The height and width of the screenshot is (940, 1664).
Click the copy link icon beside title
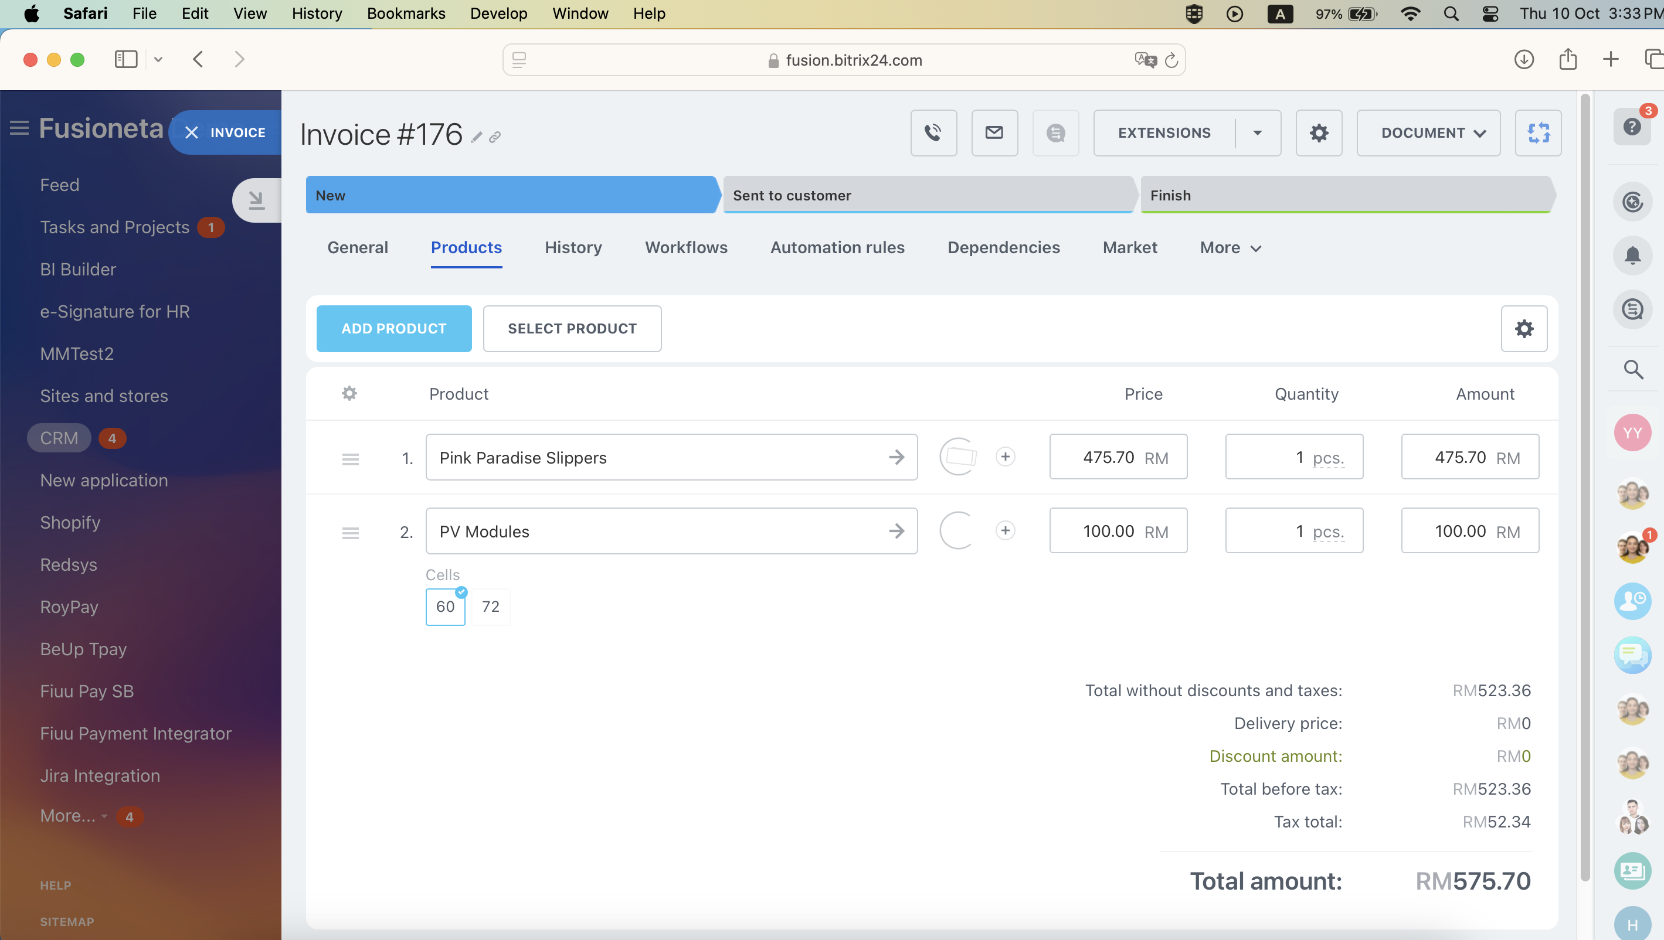pos(495,138)
